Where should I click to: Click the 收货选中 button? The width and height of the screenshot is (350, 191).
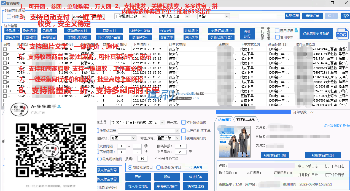(x=166, y=37)
